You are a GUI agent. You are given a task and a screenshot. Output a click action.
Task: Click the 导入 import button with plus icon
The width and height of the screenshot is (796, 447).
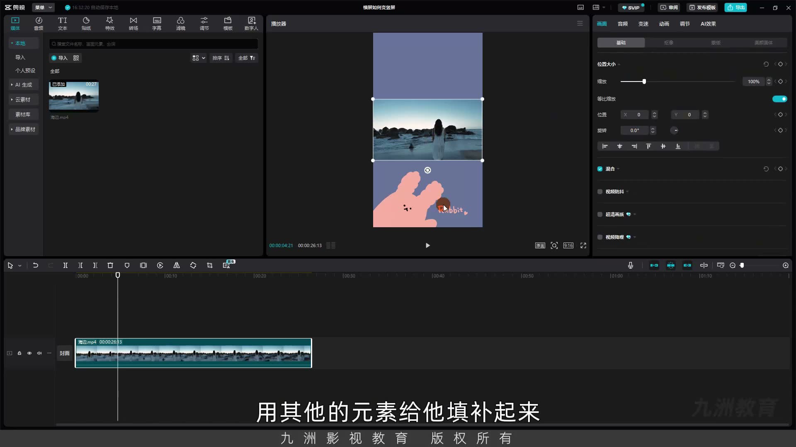(59, 58)
